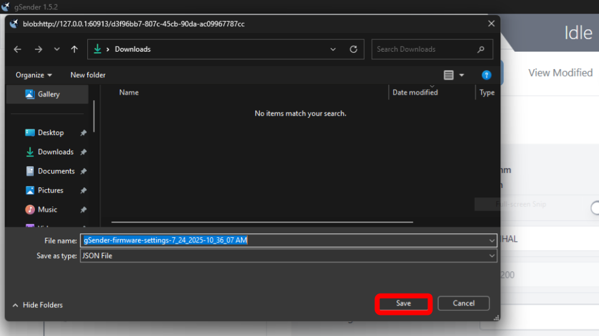Open the Organize menu
Screen dimensions: 599x336
34,75
